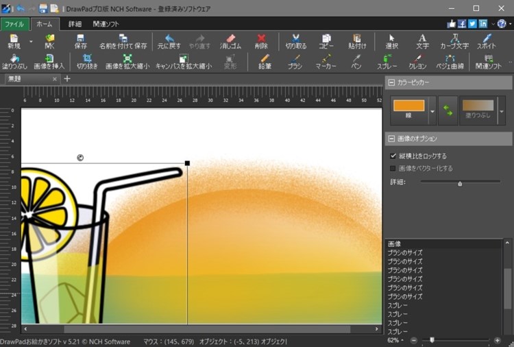Select the 塗りつぶし fill bucket tool
Viewport: 514px width, 347px height.
(14, 62)
